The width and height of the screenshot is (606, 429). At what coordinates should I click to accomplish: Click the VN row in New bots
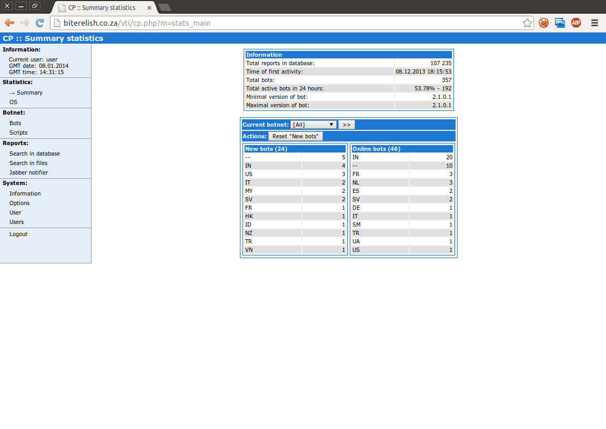point(295,250)
